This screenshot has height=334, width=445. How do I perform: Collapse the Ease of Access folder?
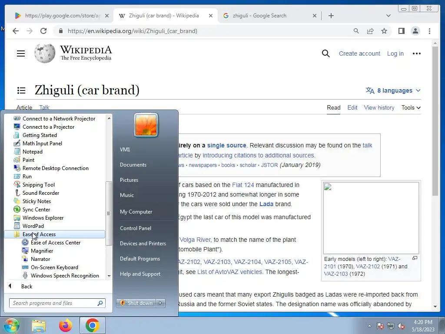(x=54, y=234)
